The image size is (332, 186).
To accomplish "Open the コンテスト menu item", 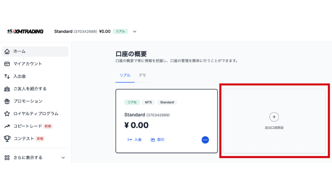I will coord(24,139).
